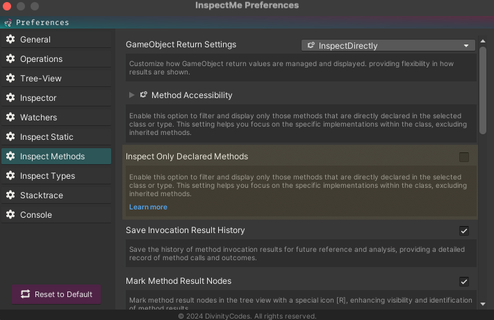
Task: Click the gear icon beside Inspect Methods
Action: 10,157
